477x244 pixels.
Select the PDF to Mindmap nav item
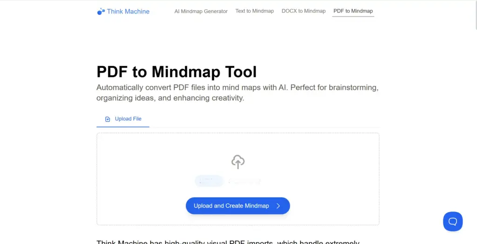353,11
